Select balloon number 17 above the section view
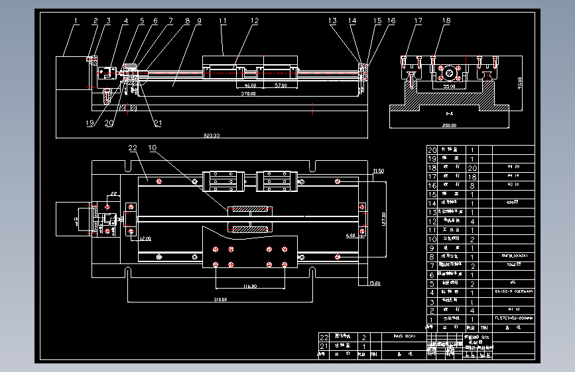 pyautogui.click(x=418, y=21)
